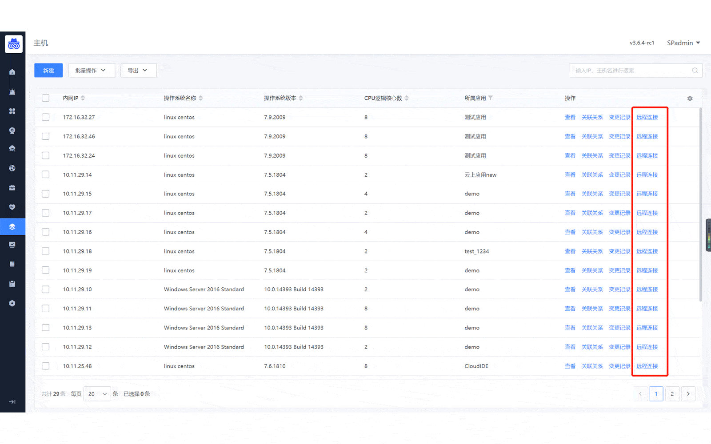Viewport: 711px width, 444px height.
Task: Click 远程连接 for host 10.11.29.10
Action: (647, 289)
